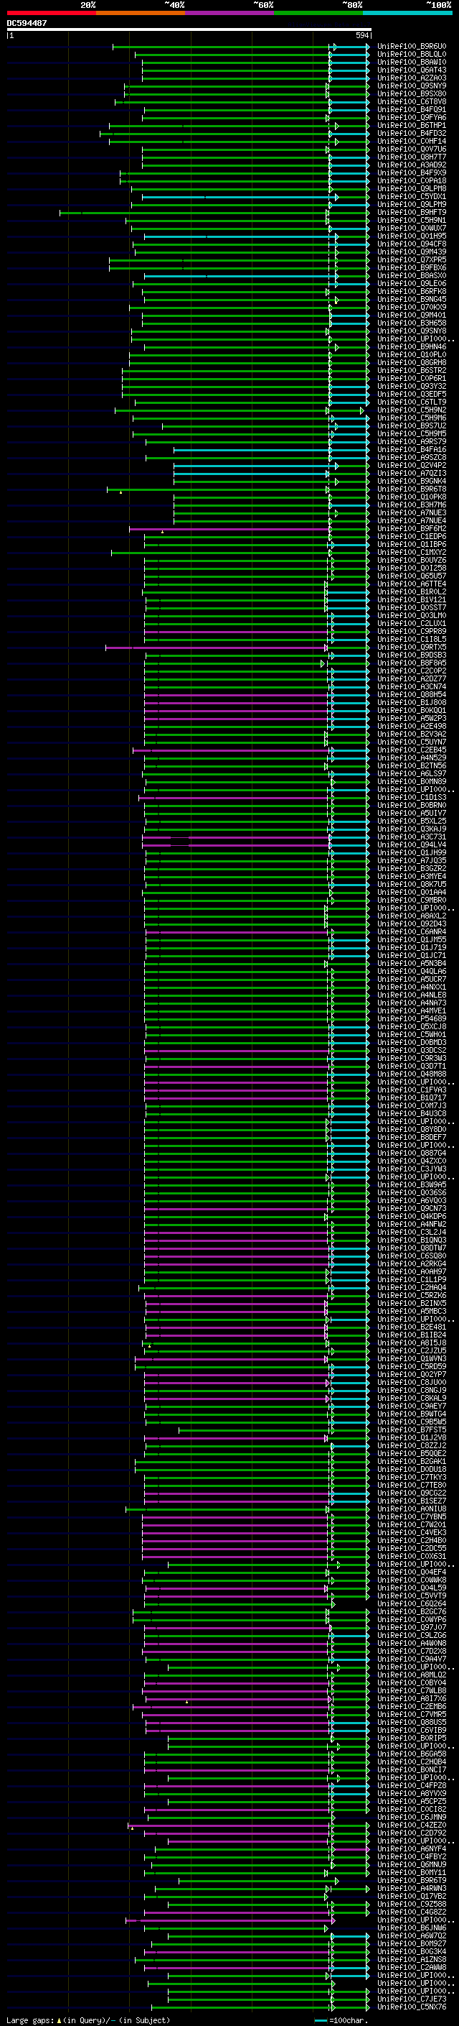Select the UniRef100_Q70KX9 label
This screenshot has height=2026, width=459.
pos(411,307)
